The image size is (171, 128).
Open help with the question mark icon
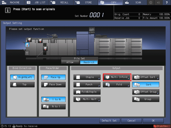(167, 2)
